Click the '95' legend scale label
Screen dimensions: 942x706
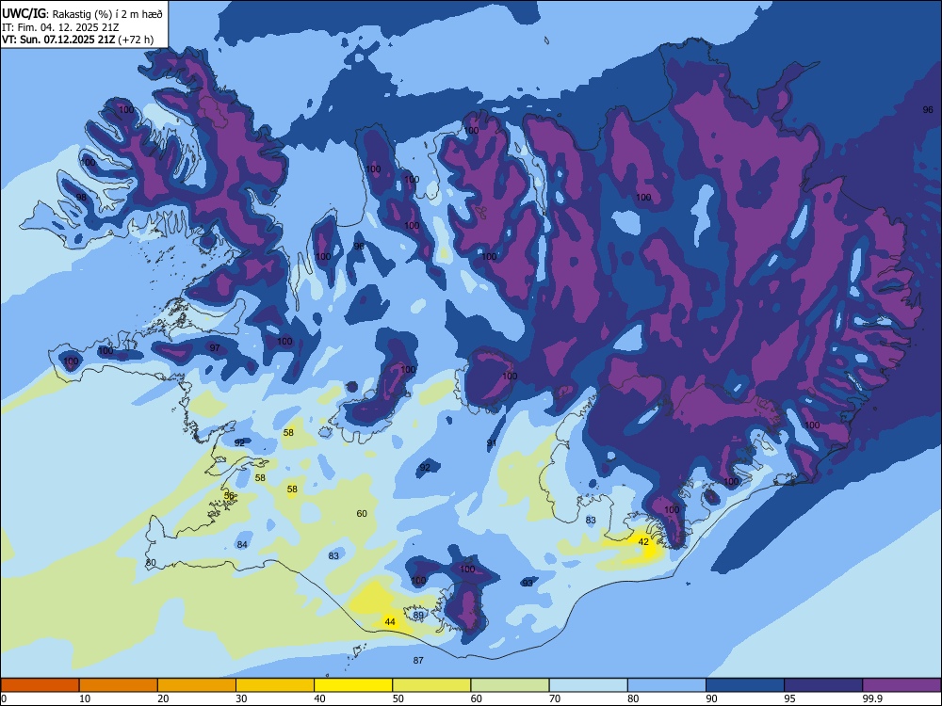[788, 698]
